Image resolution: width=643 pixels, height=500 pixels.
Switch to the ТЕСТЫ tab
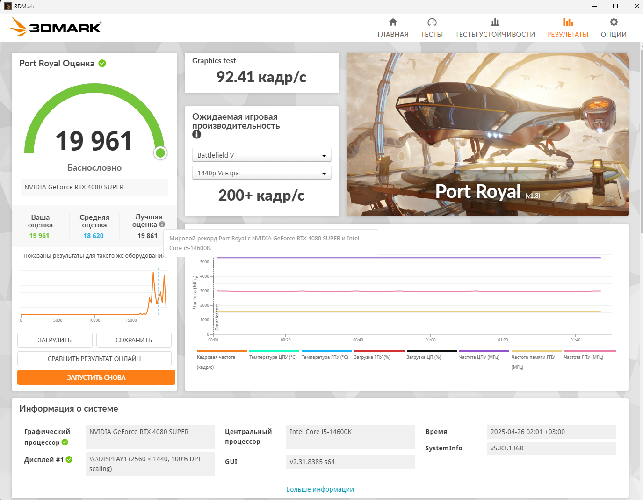pos(432,28)
